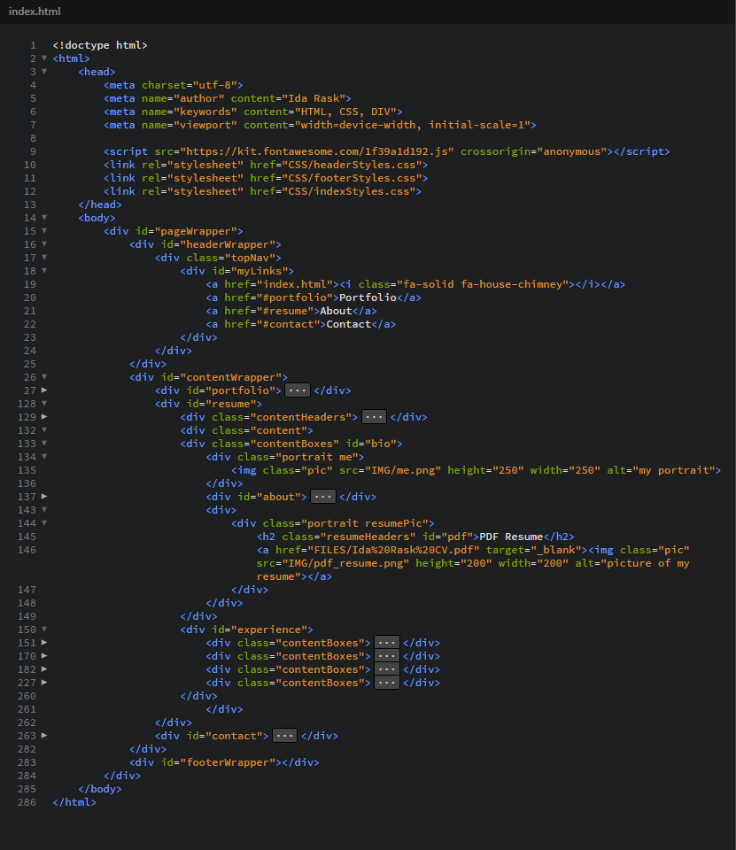
Task: Click the ellipsis badge in contentHeaders div
Action: pos(374,417)
